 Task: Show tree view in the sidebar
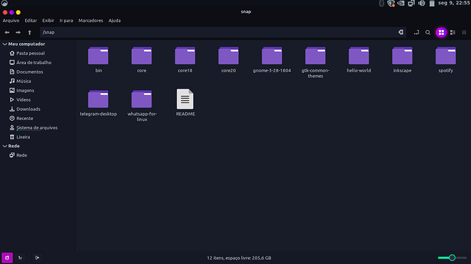[20, 258]
